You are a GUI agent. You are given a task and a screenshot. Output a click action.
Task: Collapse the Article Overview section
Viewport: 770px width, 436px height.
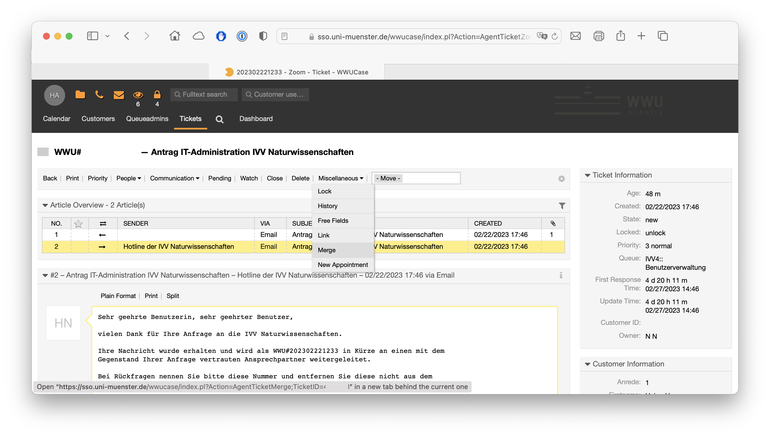tap(45, 205)
